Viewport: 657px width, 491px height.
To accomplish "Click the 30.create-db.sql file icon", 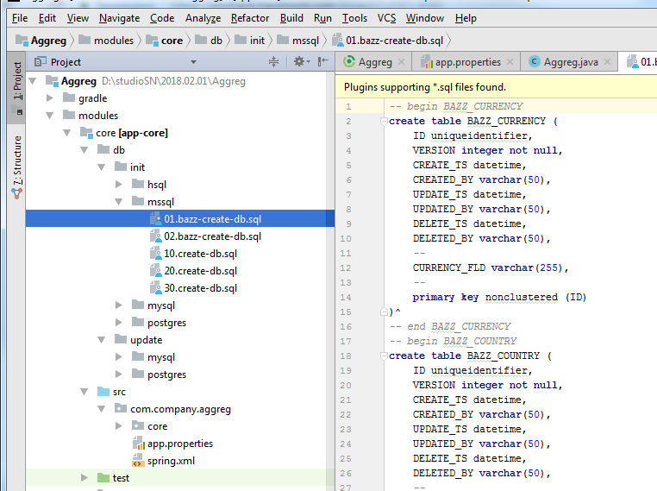I will coord(156,288).
